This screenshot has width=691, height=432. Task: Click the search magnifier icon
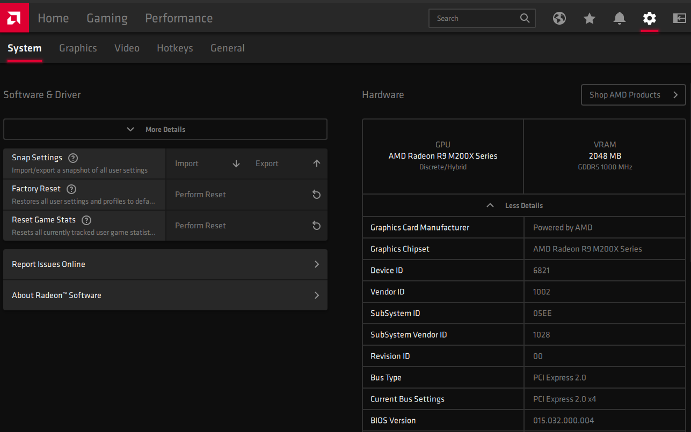(x=525, y=18)
